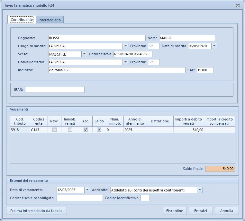Click the Fisconline button
Screen dimensions: 245x221
pos(175,211)
